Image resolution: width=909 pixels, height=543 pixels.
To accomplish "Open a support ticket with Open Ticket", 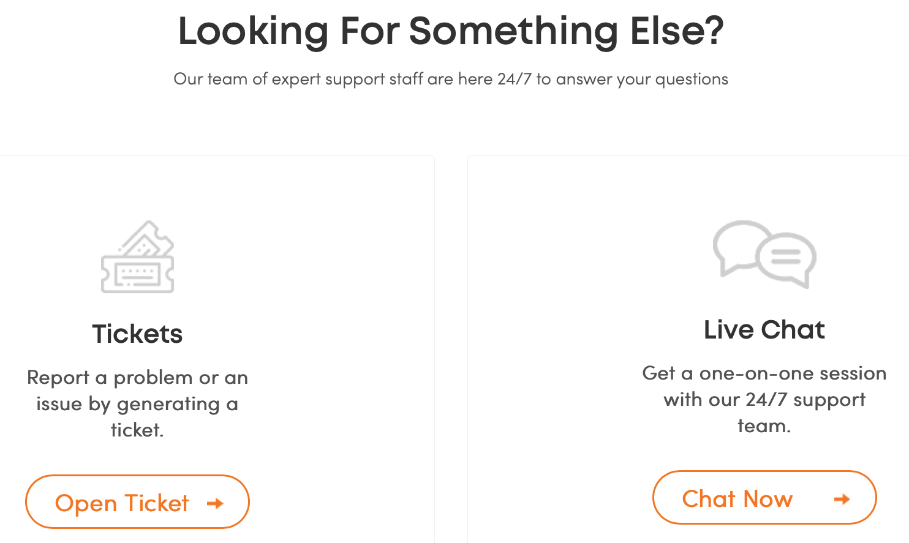I will 137,501.
